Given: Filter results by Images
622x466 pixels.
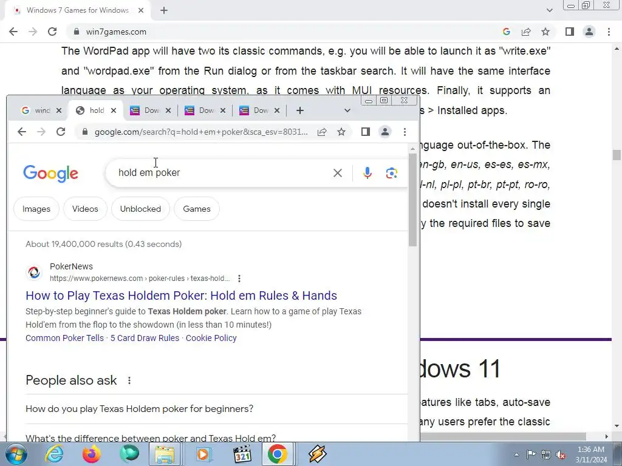Looking at the screenshot, I should pyautogui.click(x=36, y=209).
